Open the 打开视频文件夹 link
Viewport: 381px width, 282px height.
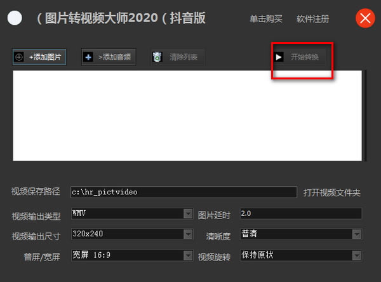coord(331,192)
